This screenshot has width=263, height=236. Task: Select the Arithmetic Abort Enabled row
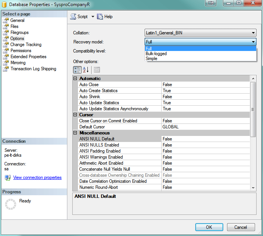point(164,163)
